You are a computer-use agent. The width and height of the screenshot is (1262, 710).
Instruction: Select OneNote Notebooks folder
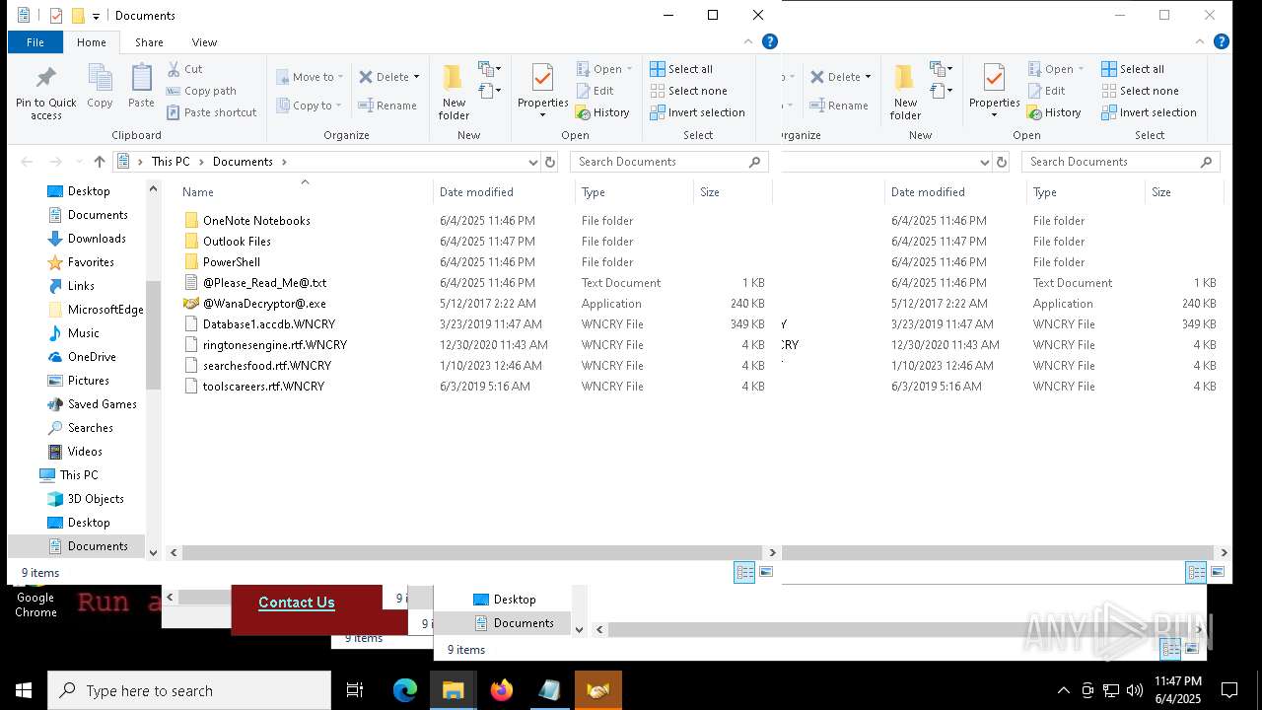pos(256,221)
